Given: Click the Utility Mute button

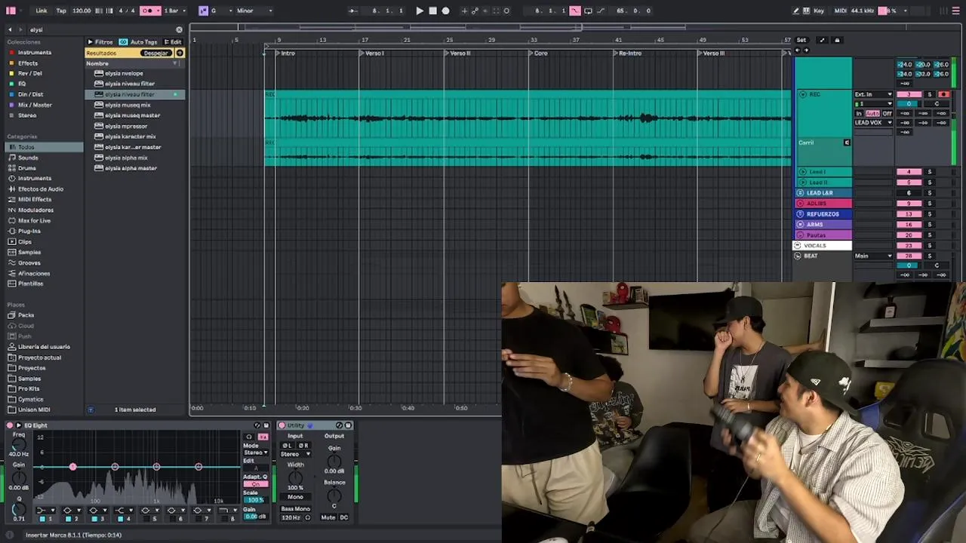Looking at the screenshot, I should coord(328,517).
